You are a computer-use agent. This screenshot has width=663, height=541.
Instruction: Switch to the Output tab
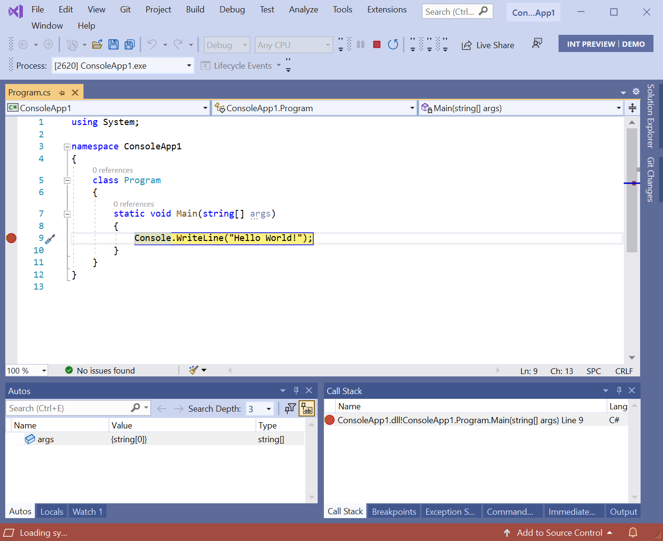[x=623, y=511]
